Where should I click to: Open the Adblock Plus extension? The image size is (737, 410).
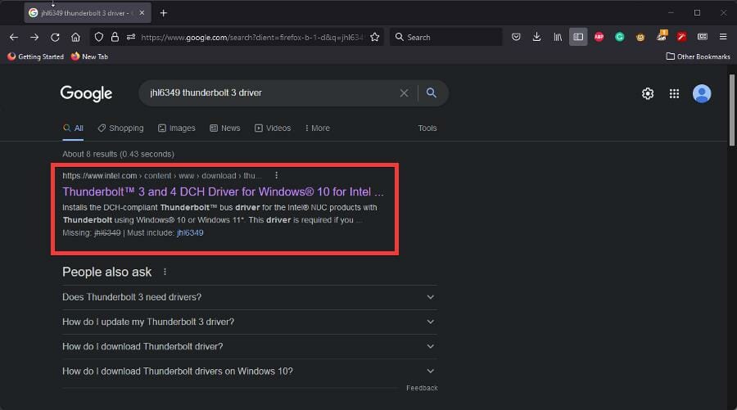tap(599, 37)
